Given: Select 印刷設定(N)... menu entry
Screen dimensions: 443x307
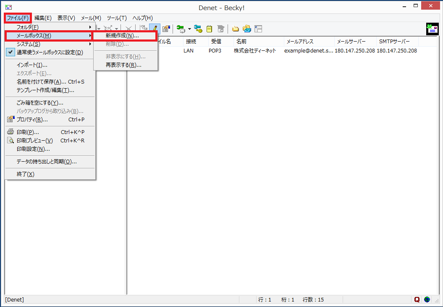Looking at the screenshot, I should coord(50,149).
